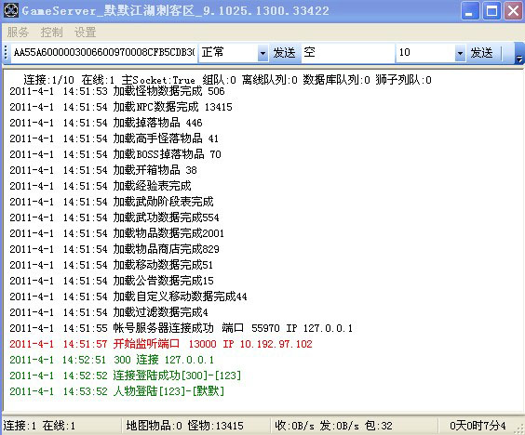Open the 设置 menu
This screenshot has height=435, width=525.
point(85,33)
